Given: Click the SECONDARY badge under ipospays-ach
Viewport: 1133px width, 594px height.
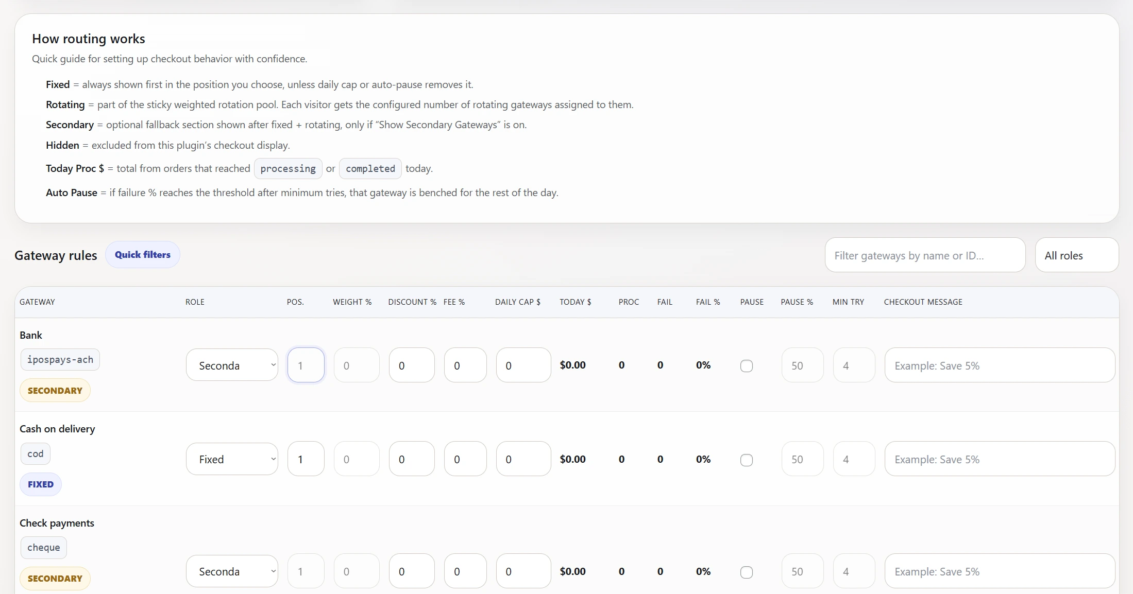Looking at the screenshot, I should [55, 390].
